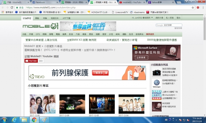Click the blue help icon in system tray
Screen dimensions: 206x123
(x=170, y=120)
